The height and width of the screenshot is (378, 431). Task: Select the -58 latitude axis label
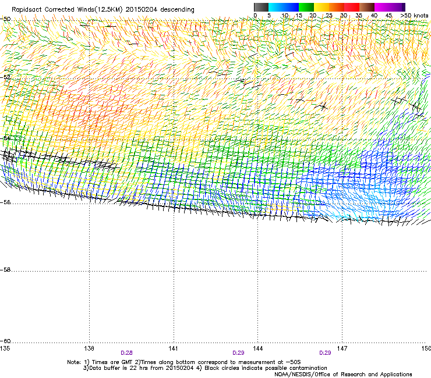(x=5, y=270)
